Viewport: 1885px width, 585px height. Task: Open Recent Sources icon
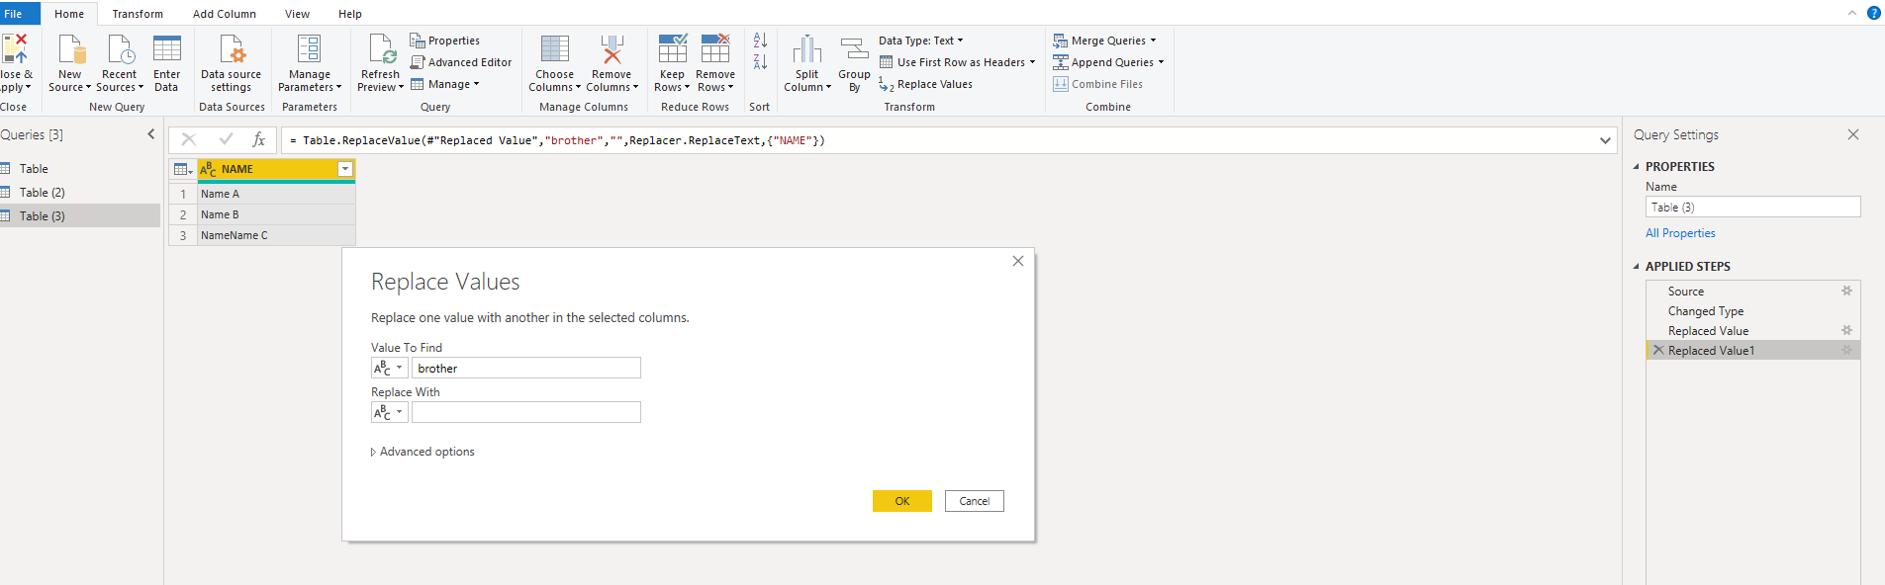[x=120, y=48]
